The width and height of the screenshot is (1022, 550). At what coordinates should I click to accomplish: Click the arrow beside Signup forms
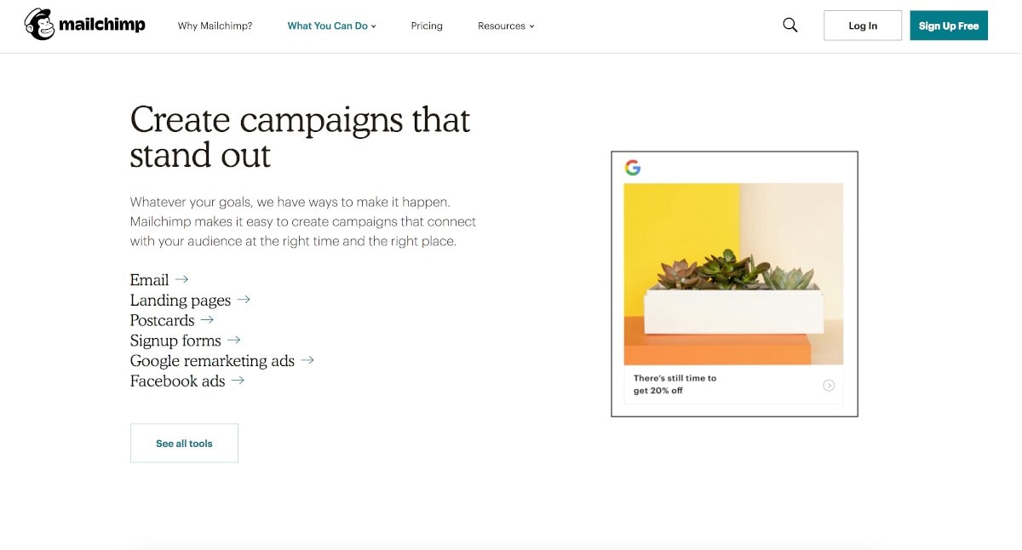233,341
